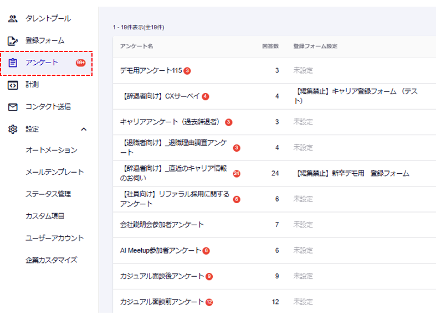Click the コンタクト送信 envelope icon
Screen dimensions: 436x326
click(x=13, y=107)
